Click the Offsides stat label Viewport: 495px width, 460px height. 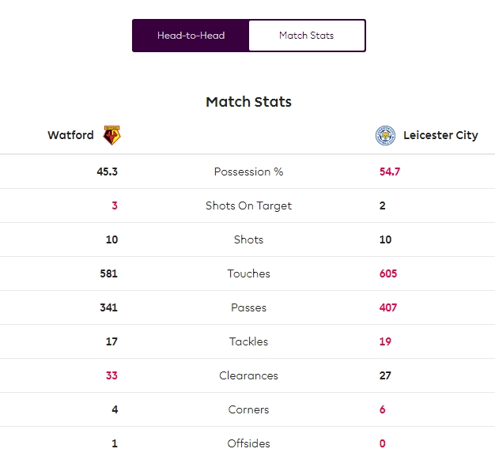[248, 443]
